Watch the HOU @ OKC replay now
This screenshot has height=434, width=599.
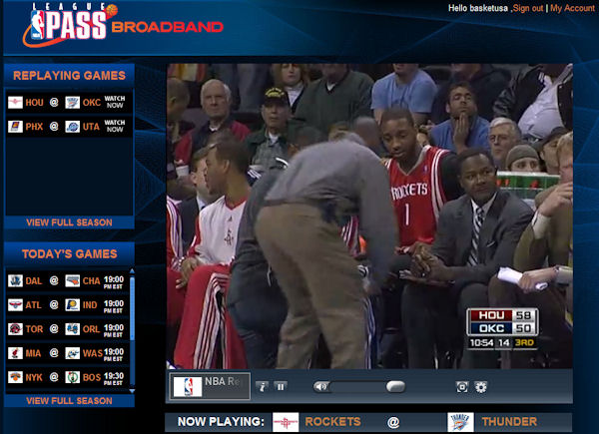click(x=115, y=102)
